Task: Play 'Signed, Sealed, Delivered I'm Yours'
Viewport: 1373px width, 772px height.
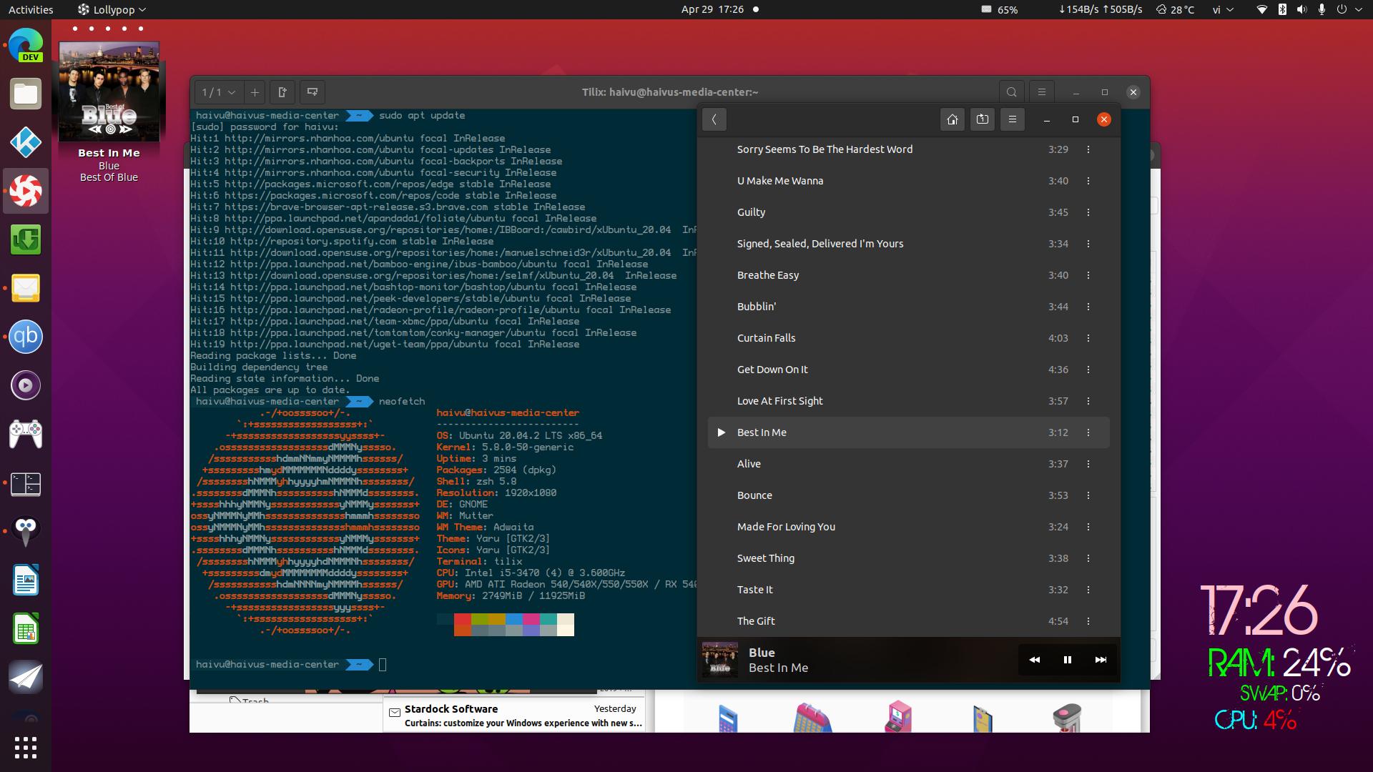Action: [908, 244]
